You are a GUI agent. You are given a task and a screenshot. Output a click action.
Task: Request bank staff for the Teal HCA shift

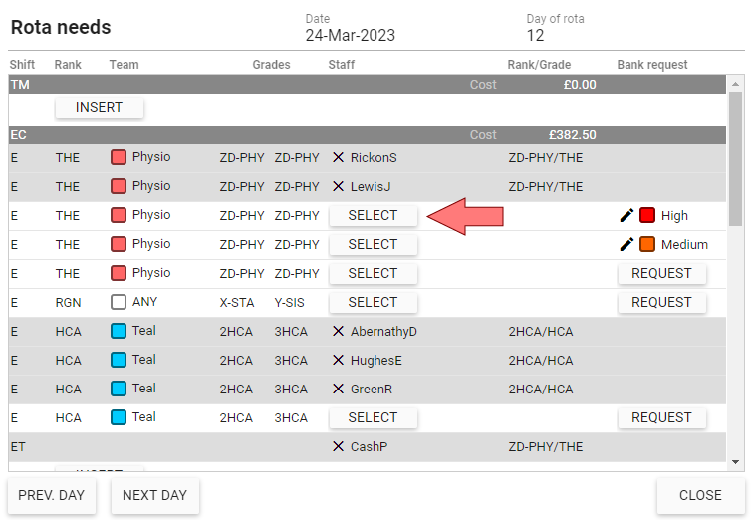[x=661, y=417]
